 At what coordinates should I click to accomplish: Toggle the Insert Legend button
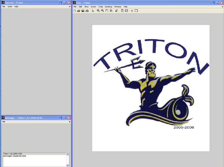point(126,11)
